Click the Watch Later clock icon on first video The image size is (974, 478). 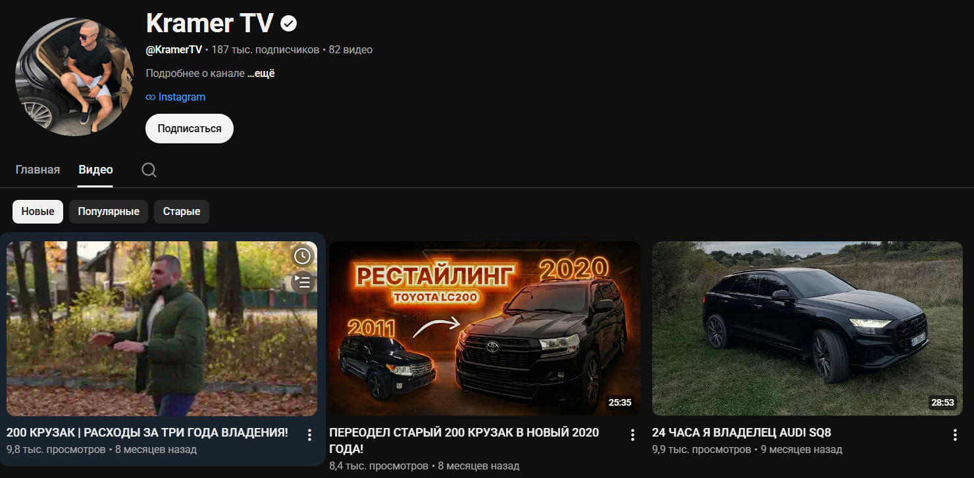tap(302, 256)
